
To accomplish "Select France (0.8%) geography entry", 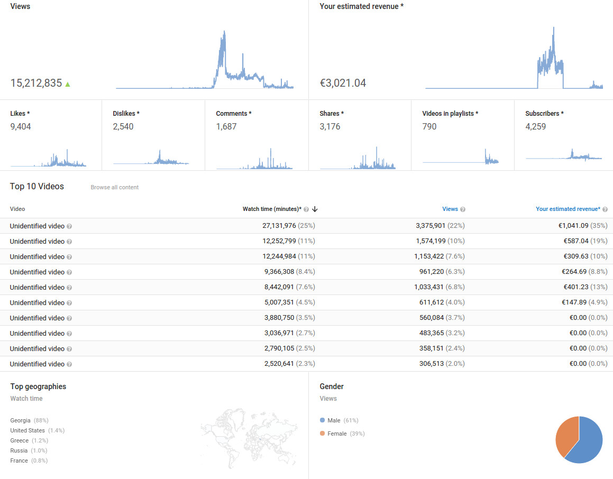I will pyautogui.click(x=29, y=460).
